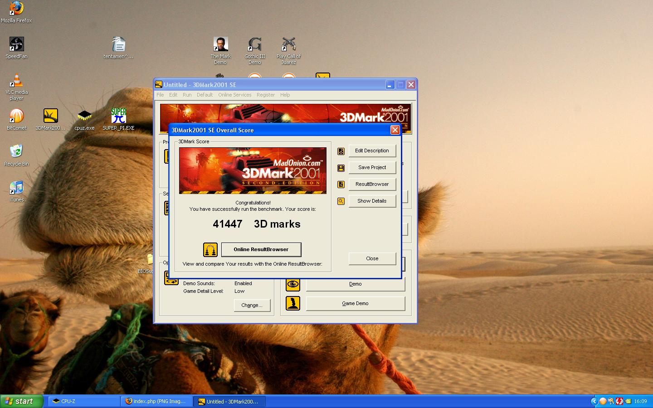Open the Mozilla Firefox desktop shortcut
The height and width of the screenshot is (408, 653).
pos(16,12)
